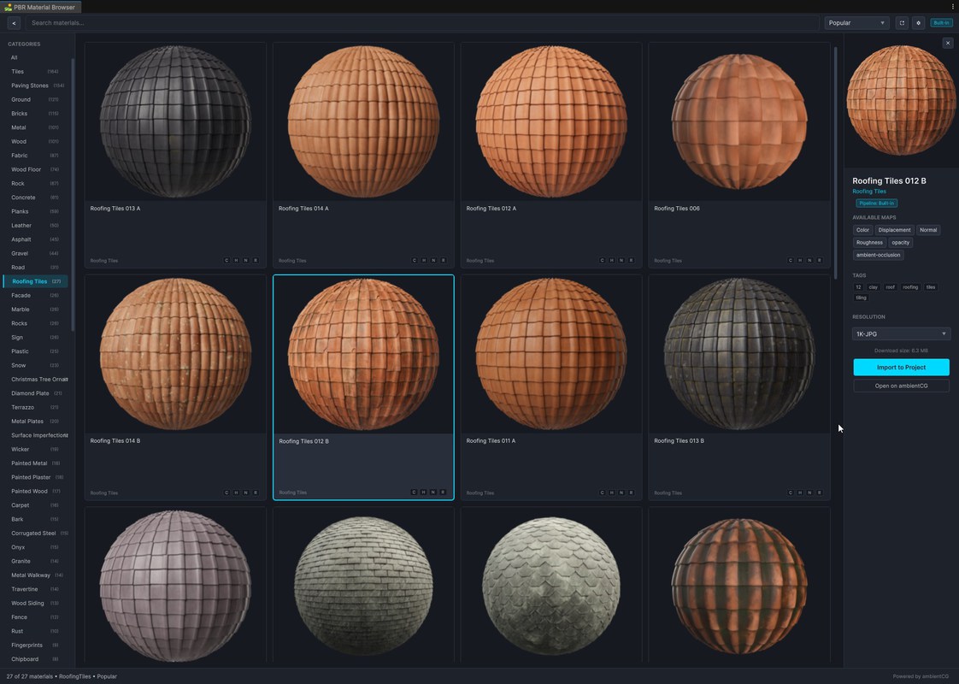Choose the Wood Floor category
This screenshot has height=684, width=959.
tap(36, 169)
